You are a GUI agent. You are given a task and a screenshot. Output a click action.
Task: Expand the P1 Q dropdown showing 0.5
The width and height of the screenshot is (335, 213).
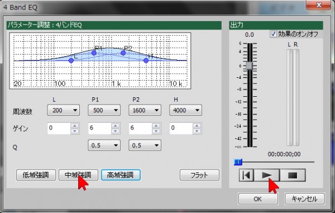point(104,145)
